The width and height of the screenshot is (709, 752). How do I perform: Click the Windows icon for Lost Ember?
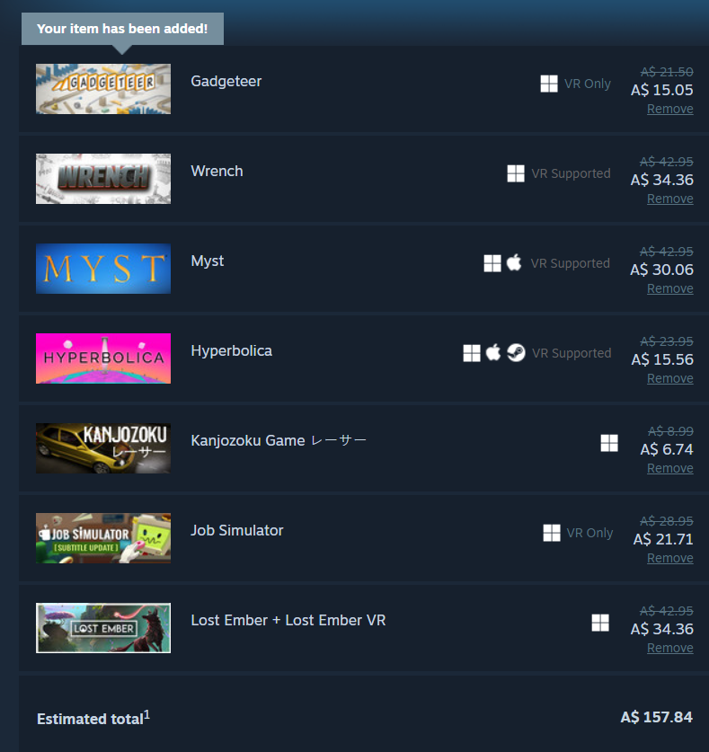(x=600, y=623)
